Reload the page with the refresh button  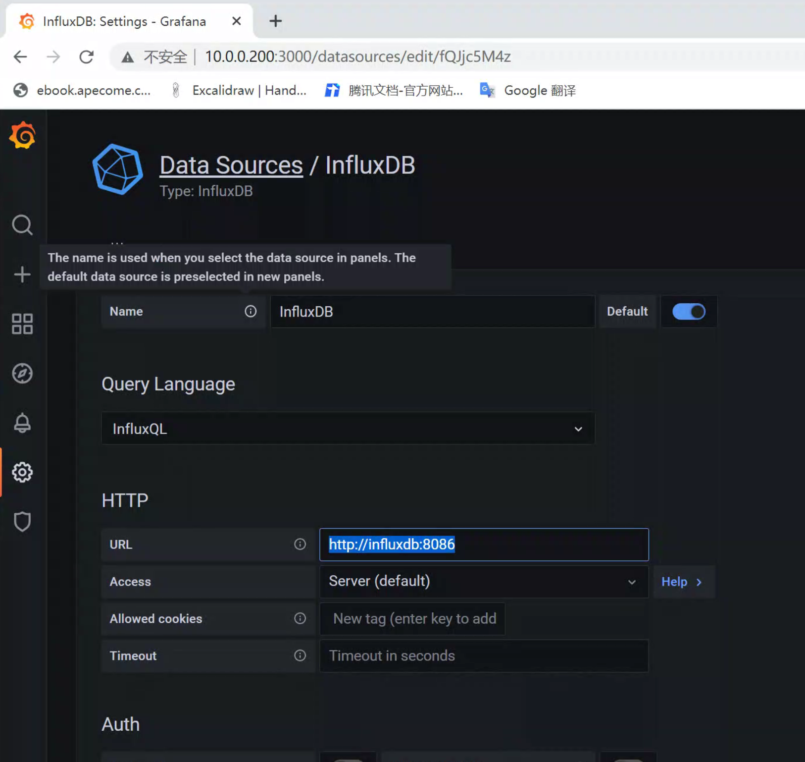[87, 57]
